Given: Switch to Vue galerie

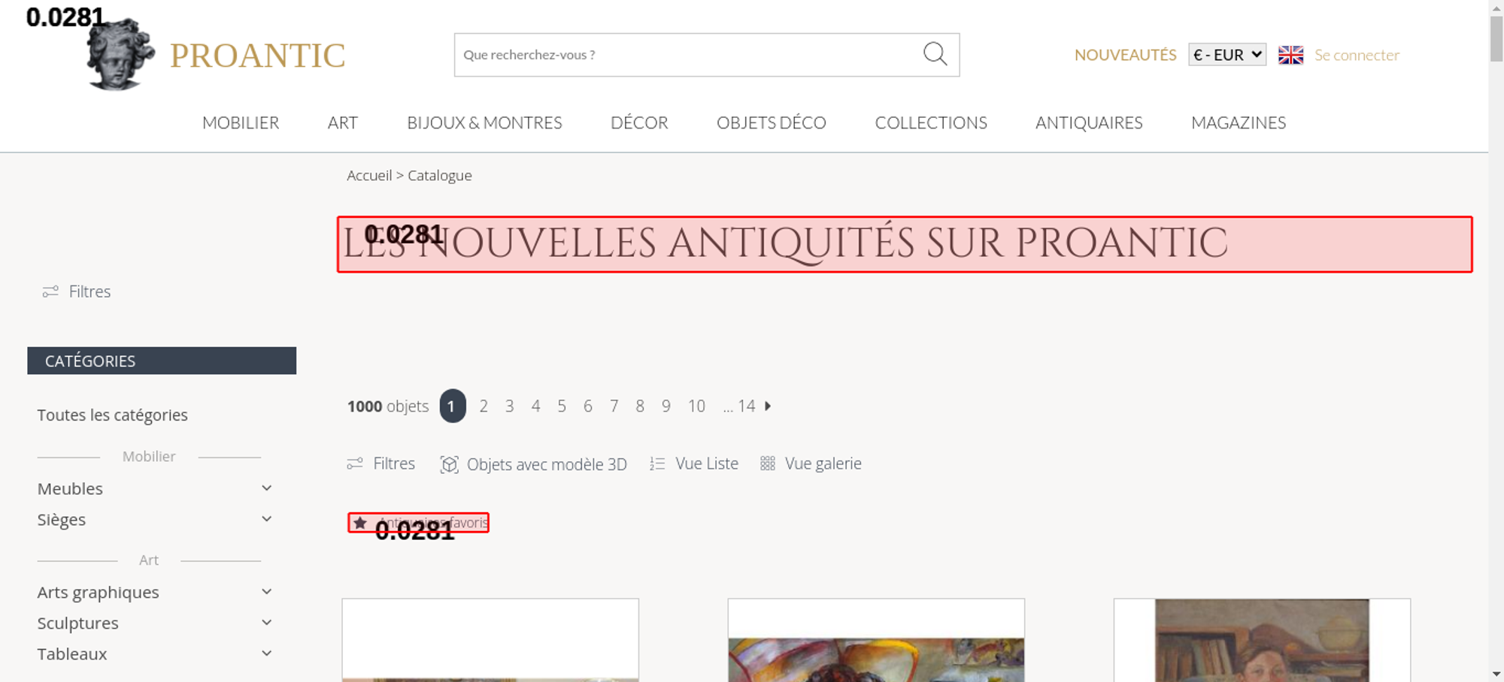Looking at the screenshot, I should [811, 463].
